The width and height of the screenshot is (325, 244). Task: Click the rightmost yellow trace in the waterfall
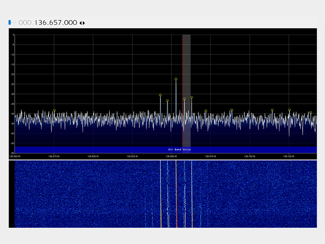(192, 220)
